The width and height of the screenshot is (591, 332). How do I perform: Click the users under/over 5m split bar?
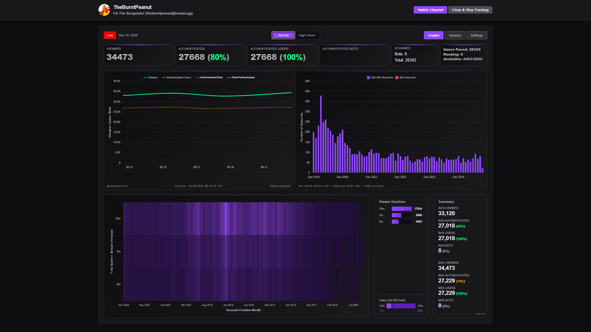[401, 306]
